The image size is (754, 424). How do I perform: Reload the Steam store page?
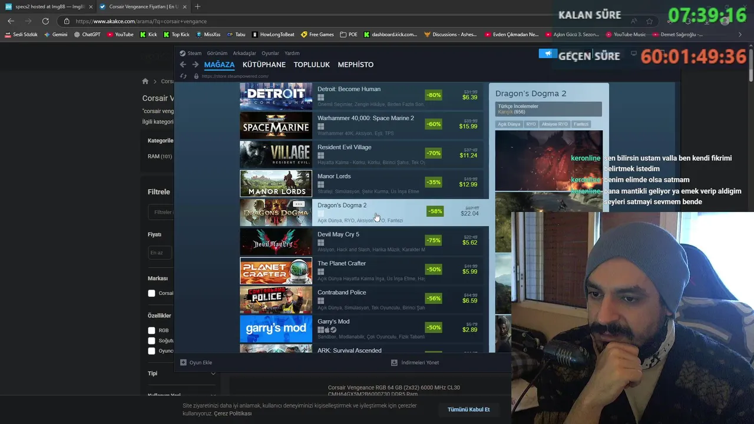[x=183, y=76]
